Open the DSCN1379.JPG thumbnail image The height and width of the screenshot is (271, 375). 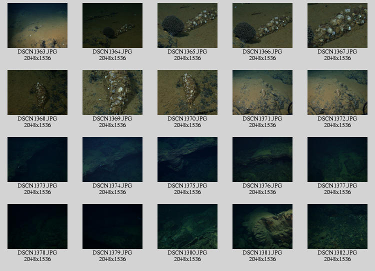click(112, 226)
